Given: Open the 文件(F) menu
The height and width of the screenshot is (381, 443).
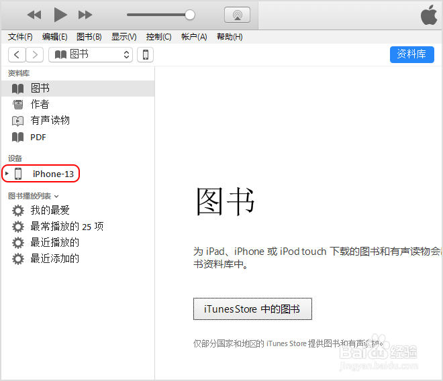Looking at the screenshot, I should pos(20,37).
